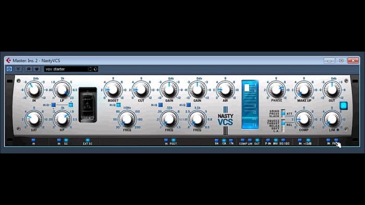Image resolution: width=365 pixels, height=205 pixels.
Task: Open preset management menu icon
Action: point(95,69)
